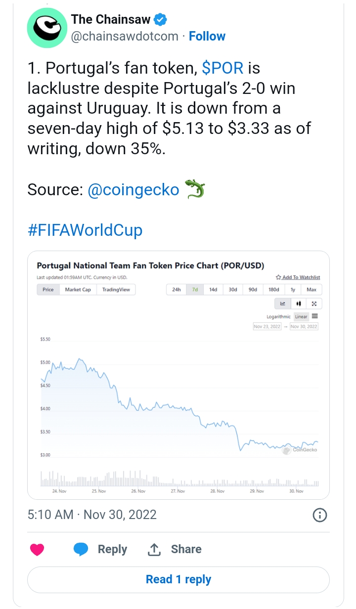Click the CoinGecko watermark logo on chart
The image size is (356, 609).
pyautogui.click(x=299, y=449)
